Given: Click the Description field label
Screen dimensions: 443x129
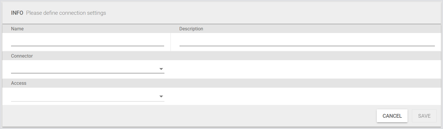Looking at the screenshot, I should click(191, 29).
